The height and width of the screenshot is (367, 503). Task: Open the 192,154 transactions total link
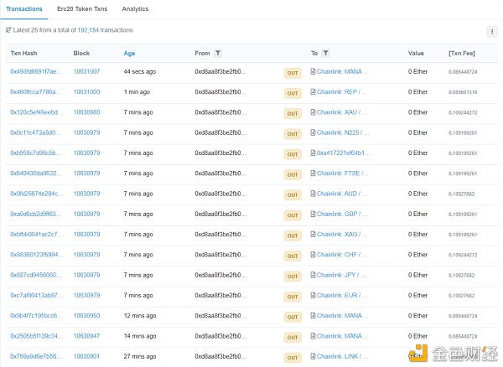pos(88,30)
